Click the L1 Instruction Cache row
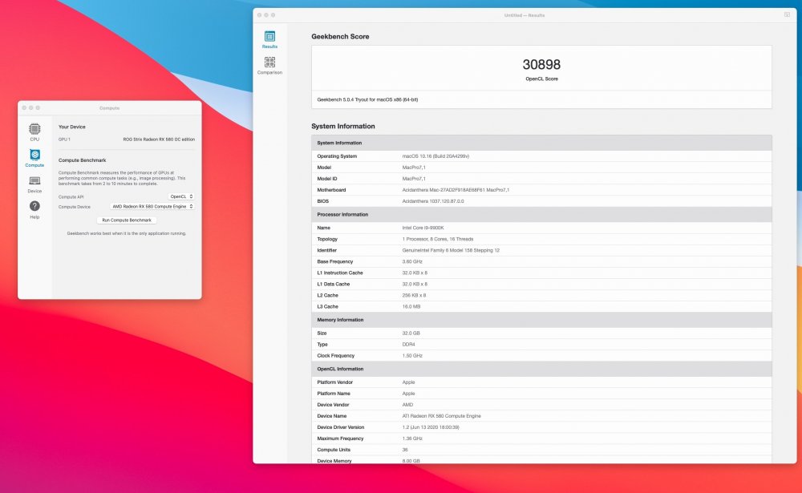Screen dimensions: 802x493 pyautogui.click(x=541, y=273)
